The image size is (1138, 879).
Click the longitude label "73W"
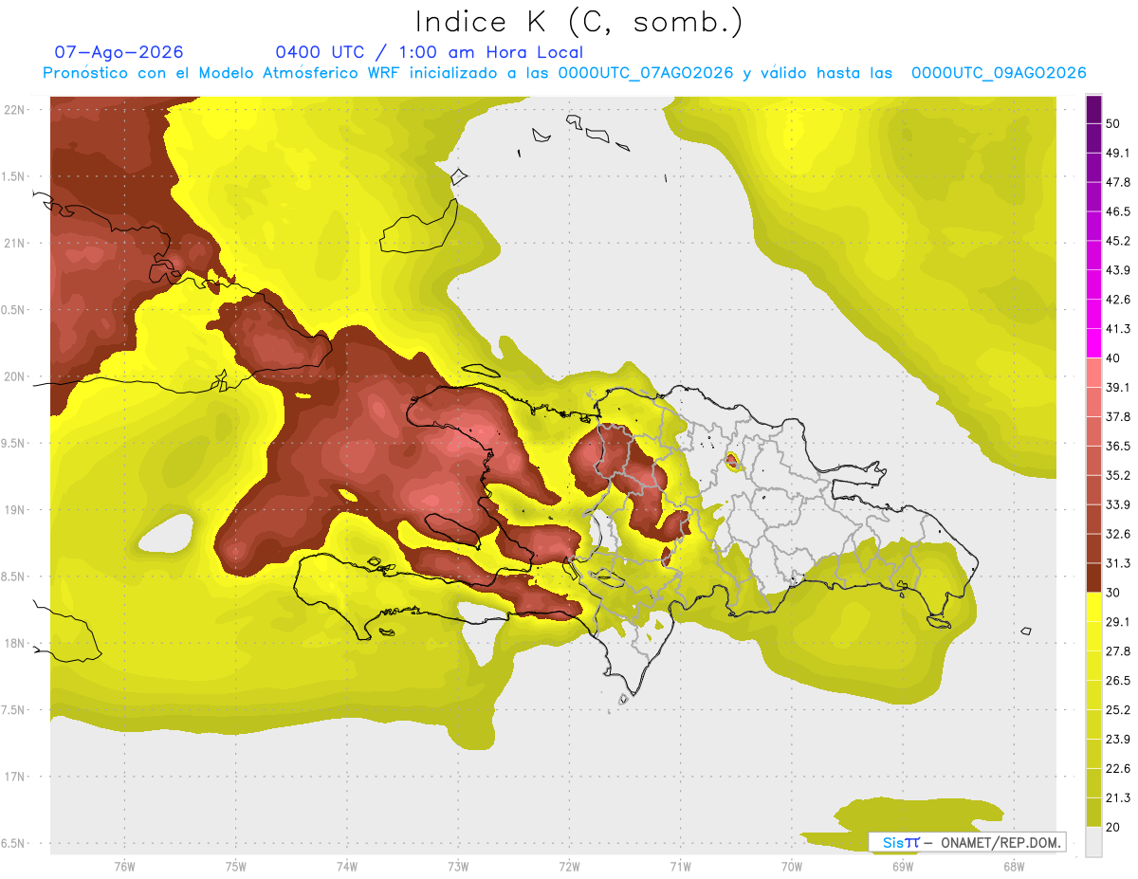[x=458, y=867]
